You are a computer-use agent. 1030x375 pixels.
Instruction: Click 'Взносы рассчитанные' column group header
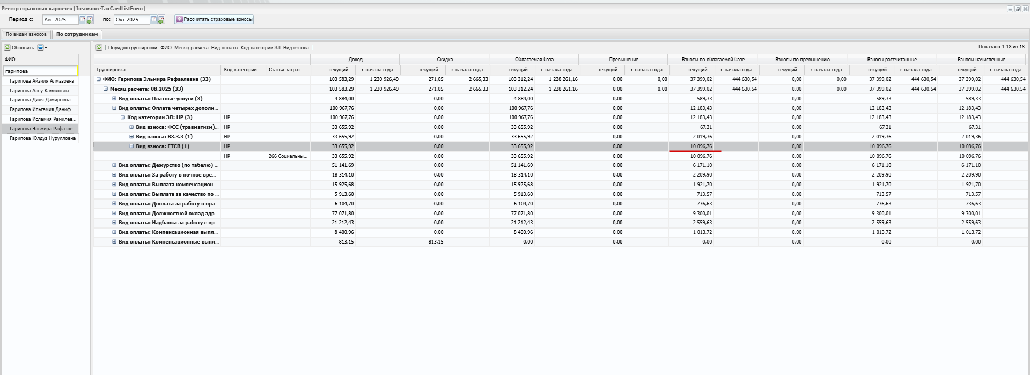(x=892, y=60)
